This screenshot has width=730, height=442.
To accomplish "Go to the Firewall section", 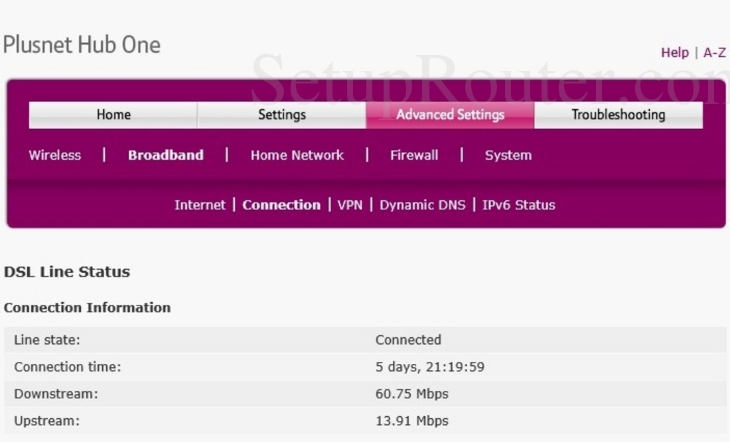I will [414, 155].
